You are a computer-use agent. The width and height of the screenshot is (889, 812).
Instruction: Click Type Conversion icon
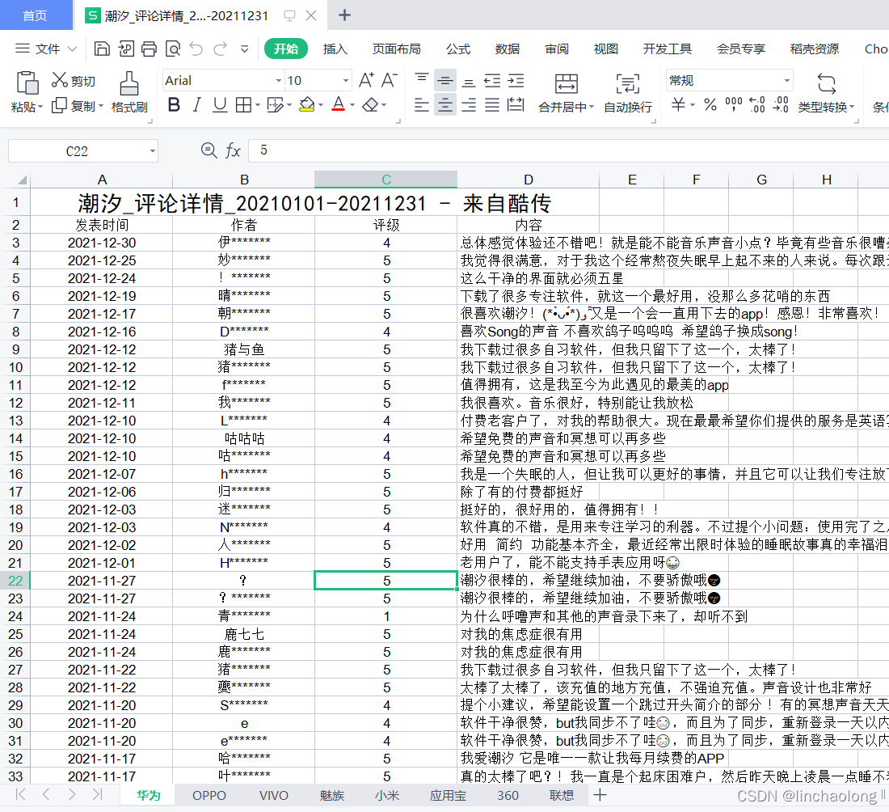826,83
